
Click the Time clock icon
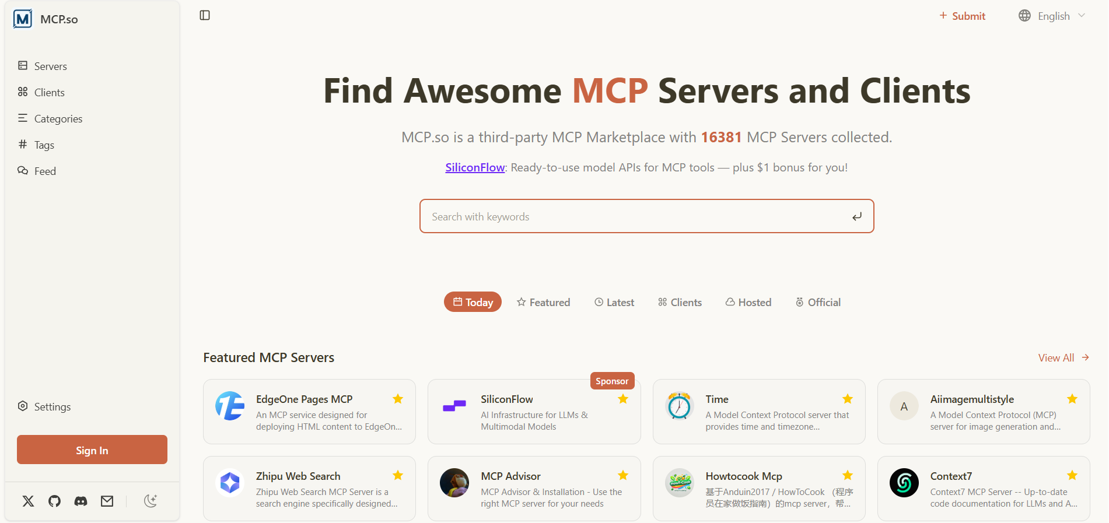point(680,406)
